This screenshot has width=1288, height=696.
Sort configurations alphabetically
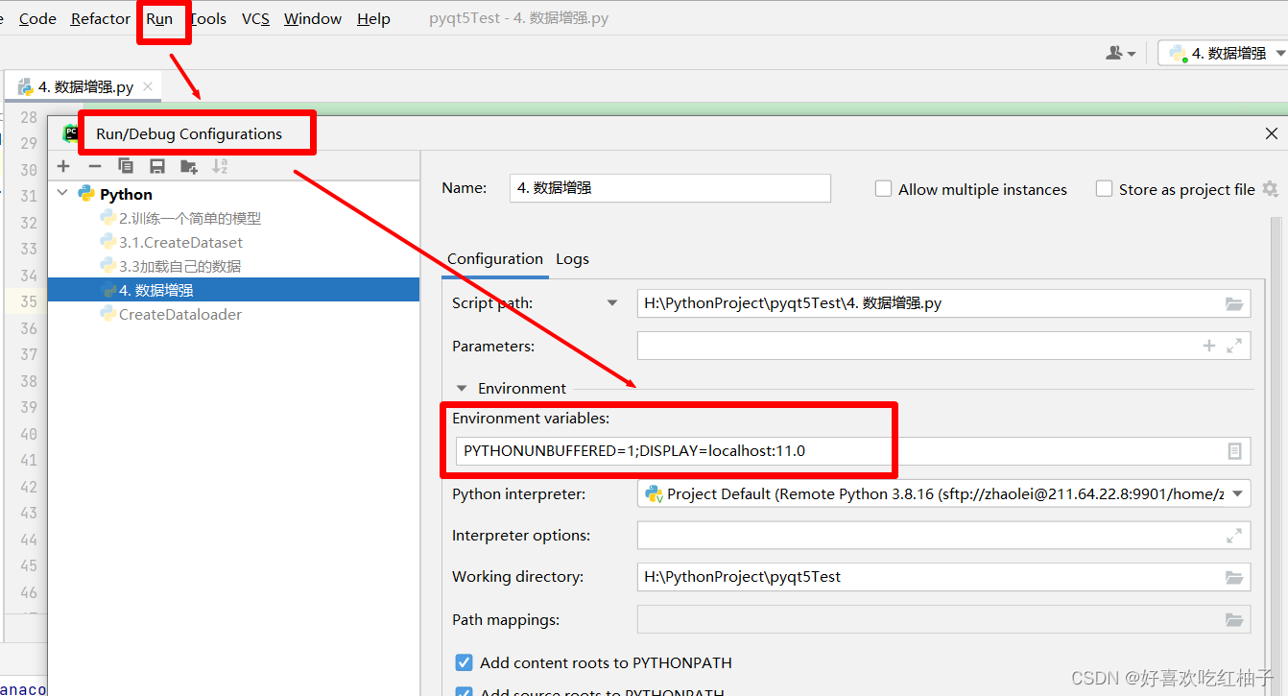pos(219,165)
